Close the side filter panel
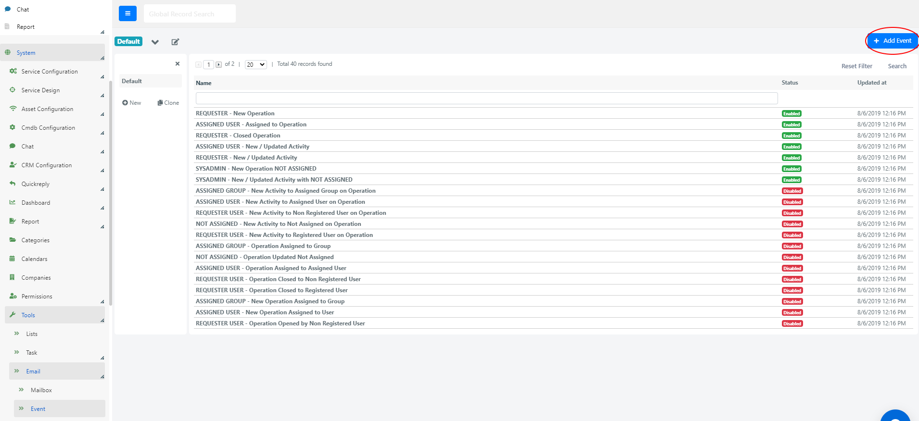Viewport: 919px width, 421px height. point(178,63)
